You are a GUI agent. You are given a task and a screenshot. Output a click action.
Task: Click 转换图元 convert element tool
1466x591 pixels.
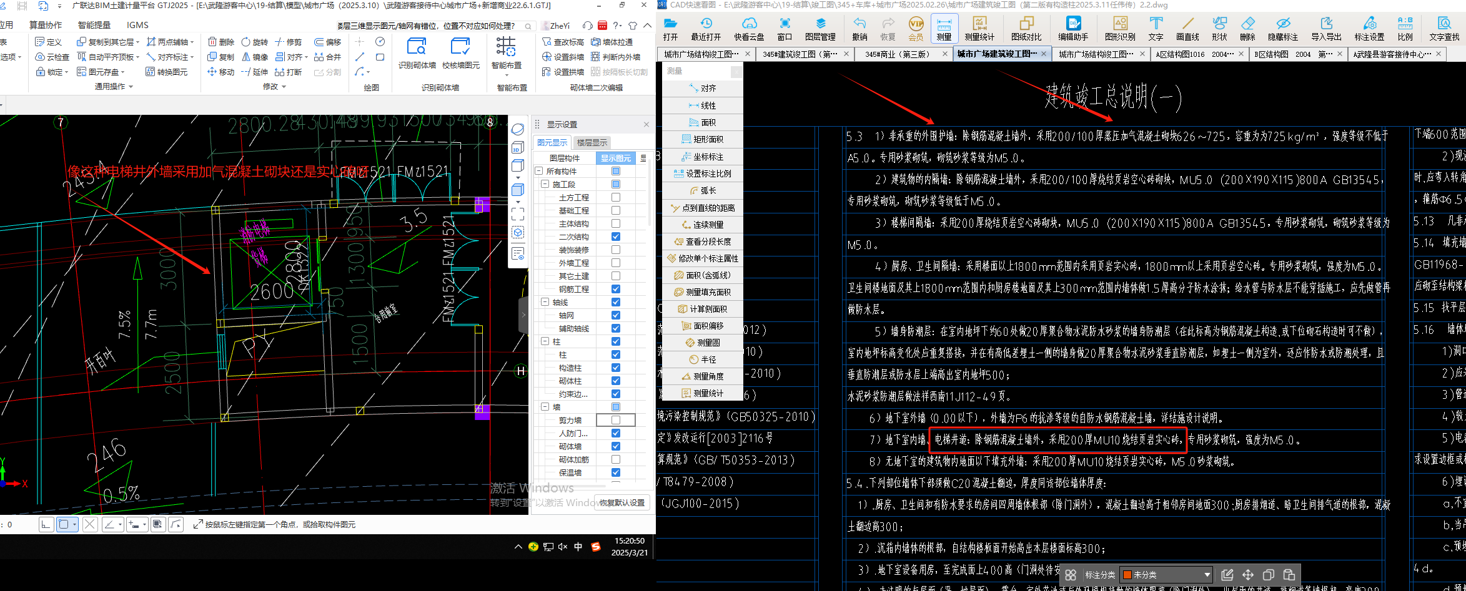[167, 72]
